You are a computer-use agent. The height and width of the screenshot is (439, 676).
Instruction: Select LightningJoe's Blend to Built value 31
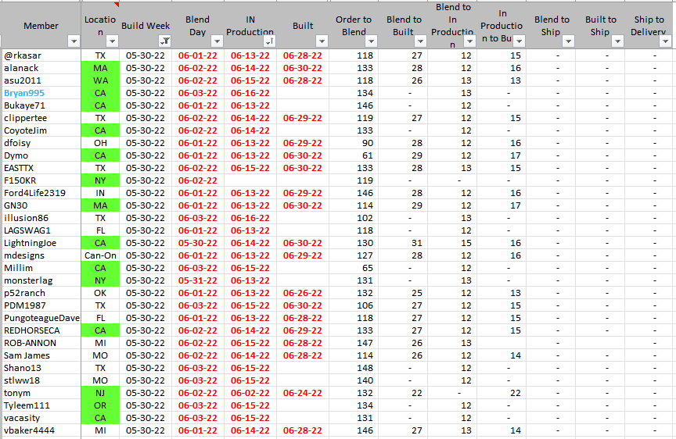(416, 243)
